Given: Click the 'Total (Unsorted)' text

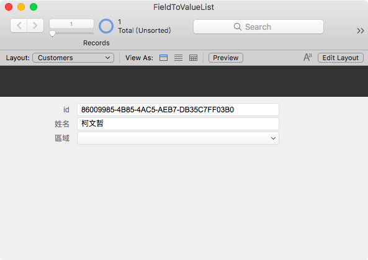Looking at the screenshot, I should pyautogui.click(x=145, y=30).
